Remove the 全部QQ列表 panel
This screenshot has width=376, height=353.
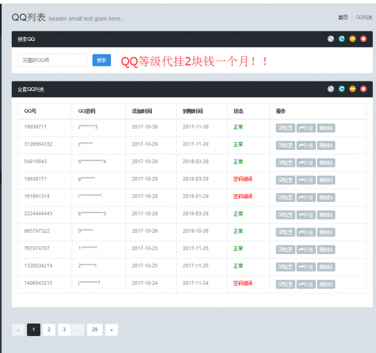click(363, 89)
